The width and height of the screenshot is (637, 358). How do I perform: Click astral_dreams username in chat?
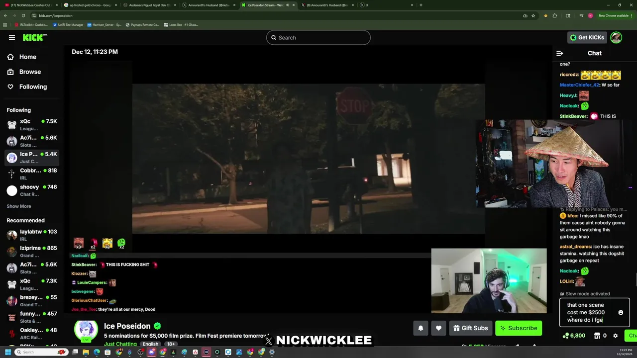[x=575, y=247]
